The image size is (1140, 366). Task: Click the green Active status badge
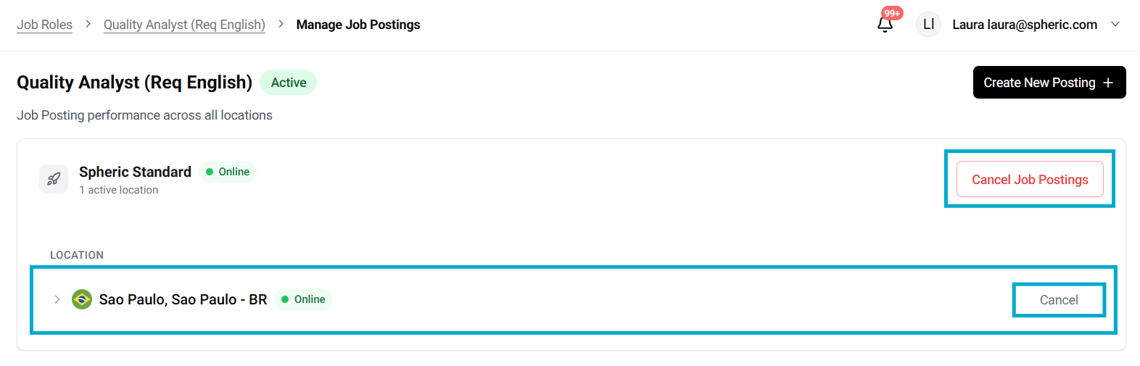coord(289,83)
